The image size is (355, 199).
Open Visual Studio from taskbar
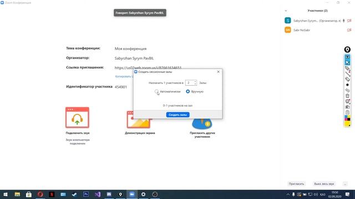[x=98, y=195]
